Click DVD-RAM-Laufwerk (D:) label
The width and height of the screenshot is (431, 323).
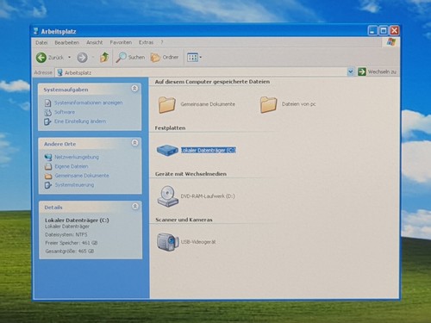pos(208,196)
